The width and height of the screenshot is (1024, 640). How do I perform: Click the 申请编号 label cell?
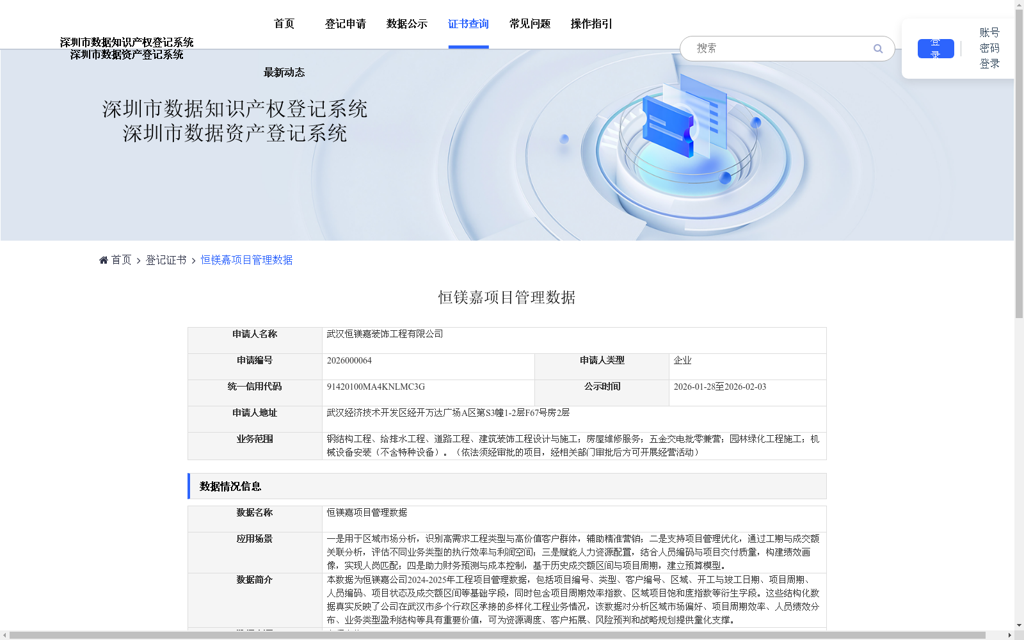tap(255, 367)
